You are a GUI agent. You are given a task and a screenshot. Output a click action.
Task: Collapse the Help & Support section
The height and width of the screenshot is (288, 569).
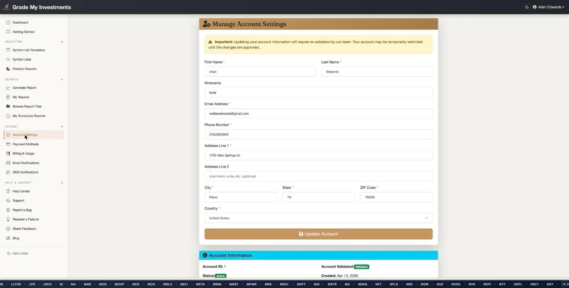pyautogui.click(x=62, y=183)
